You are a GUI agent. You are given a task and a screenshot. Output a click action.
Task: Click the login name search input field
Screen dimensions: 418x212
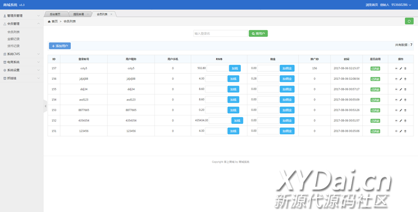click(x=221, y=33)
